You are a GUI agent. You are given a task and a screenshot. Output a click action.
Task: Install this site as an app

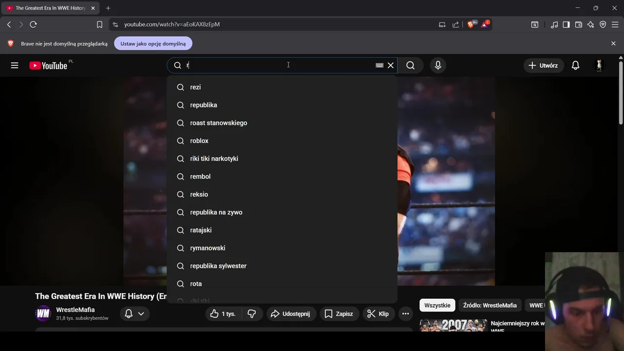pyautogui.click(x=442, y=24)
